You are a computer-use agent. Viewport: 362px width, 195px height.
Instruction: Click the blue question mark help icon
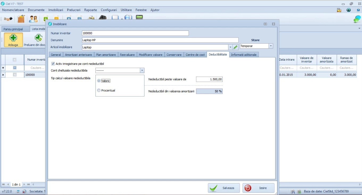(x=358, y=10)
